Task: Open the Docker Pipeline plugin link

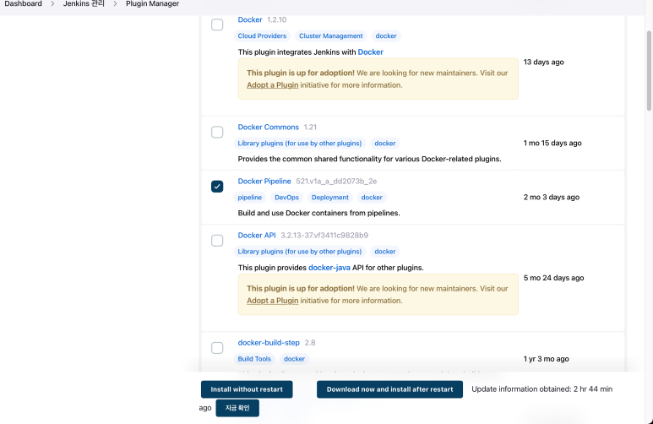Action: click(x=264, y=182)
